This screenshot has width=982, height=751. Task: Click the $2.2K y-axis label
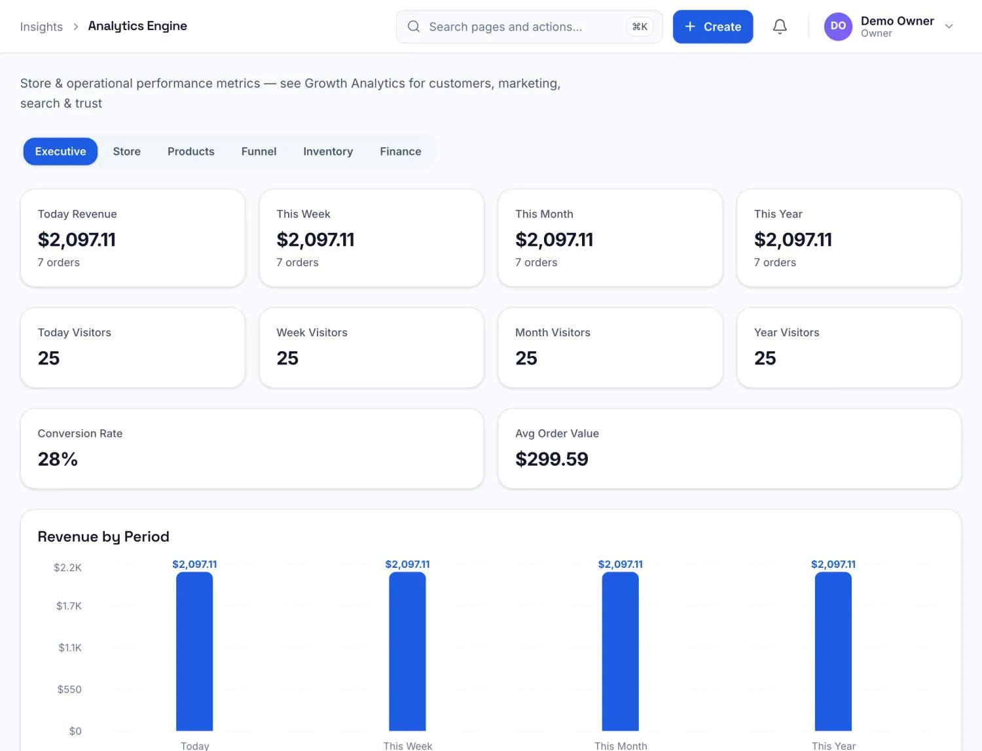point(68,568)
